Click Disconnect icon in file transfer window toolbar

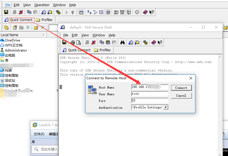(x=21, y=12)
